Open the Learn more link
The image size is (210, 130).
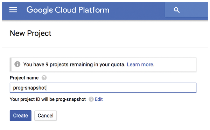pos(140,64)
